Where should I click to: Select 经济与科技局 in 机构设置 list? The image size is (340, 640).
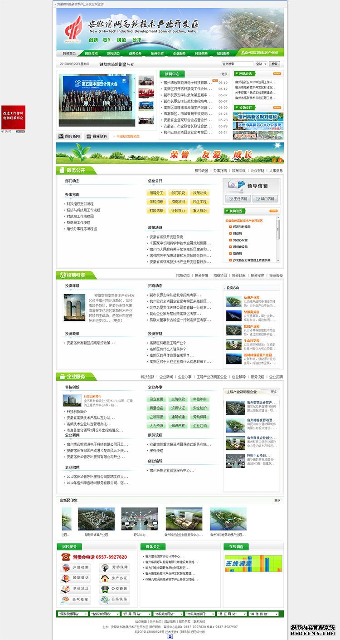241,226
